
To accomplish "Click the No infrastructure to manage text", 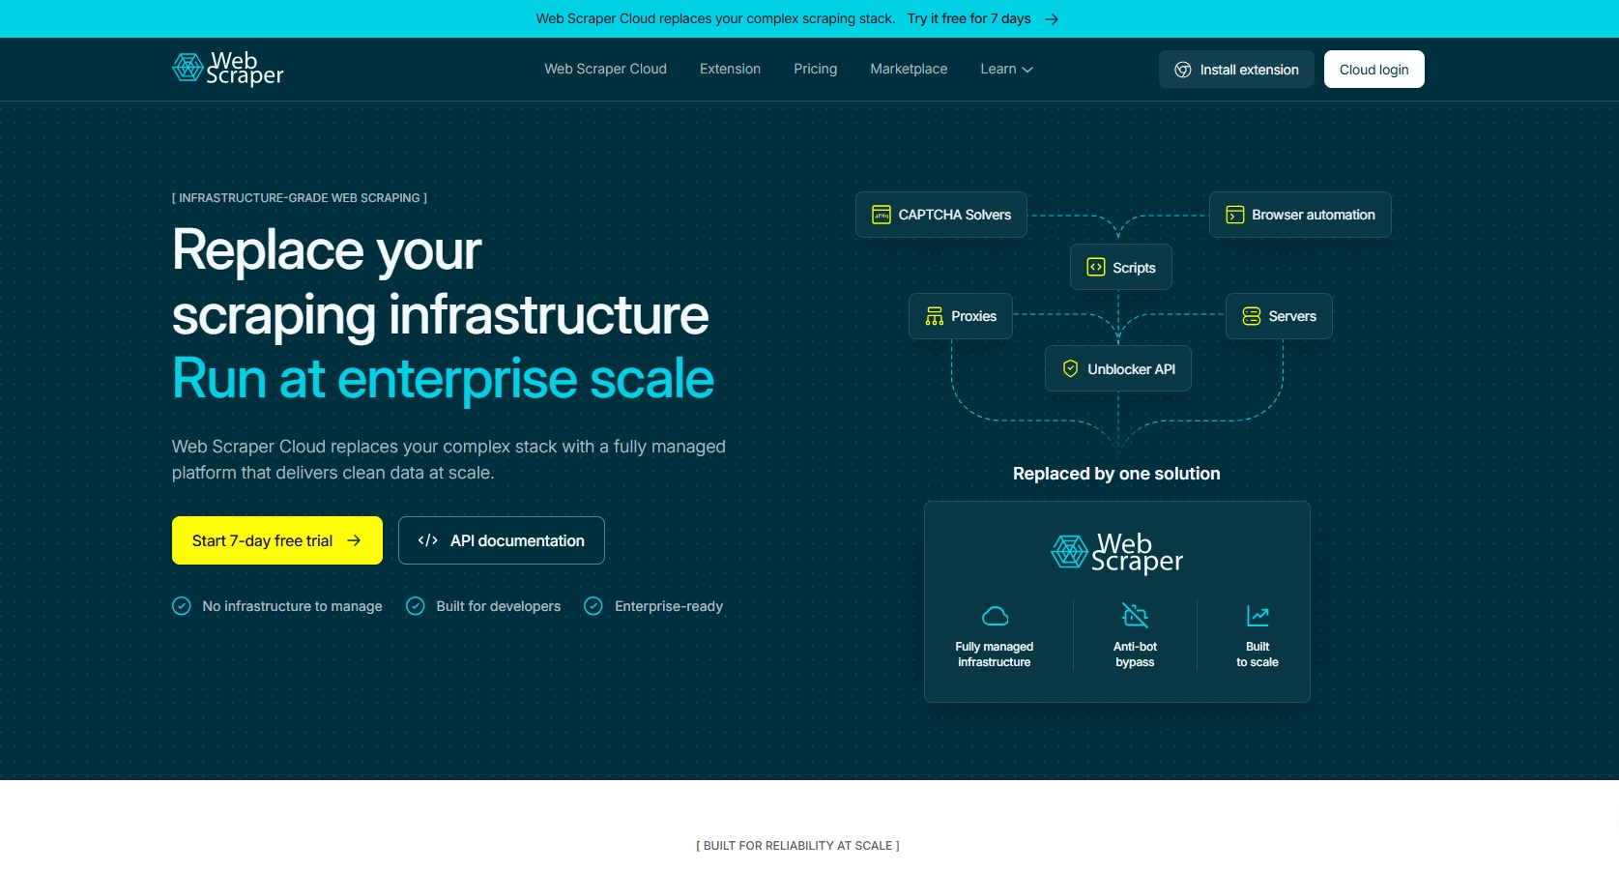I will (x=292, y=606).
